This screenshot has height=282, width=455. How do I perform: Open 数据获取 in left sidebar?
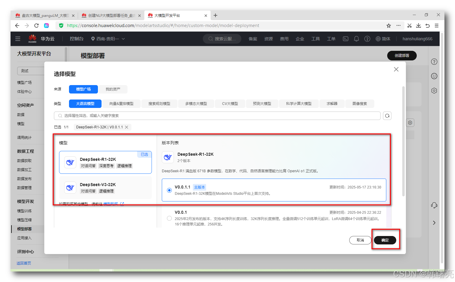[24, 161]
